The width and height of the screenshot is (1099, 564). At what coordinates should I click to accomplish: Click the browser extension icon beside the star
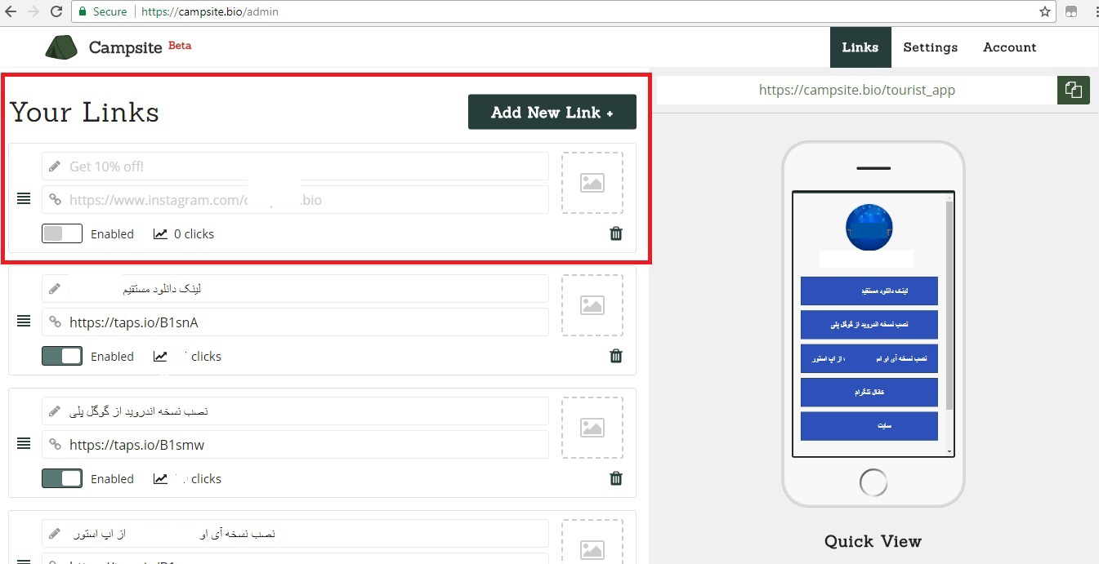(x=1071, y=12)
